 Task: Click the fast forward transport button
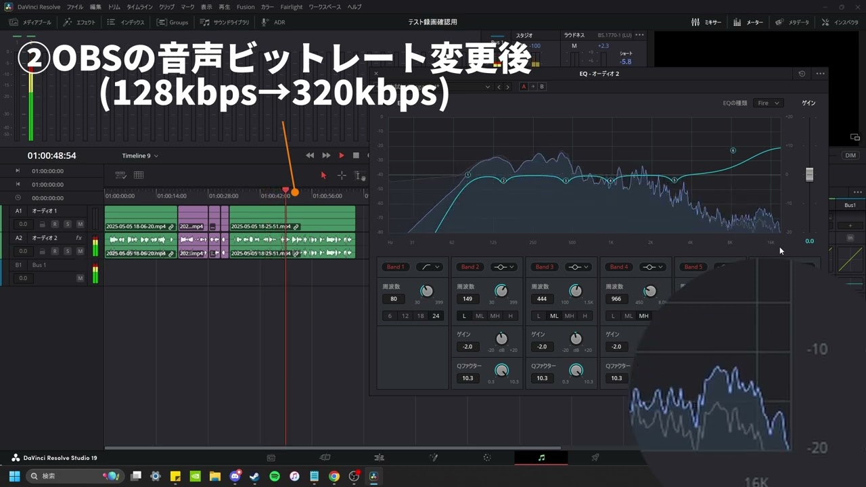326,156
